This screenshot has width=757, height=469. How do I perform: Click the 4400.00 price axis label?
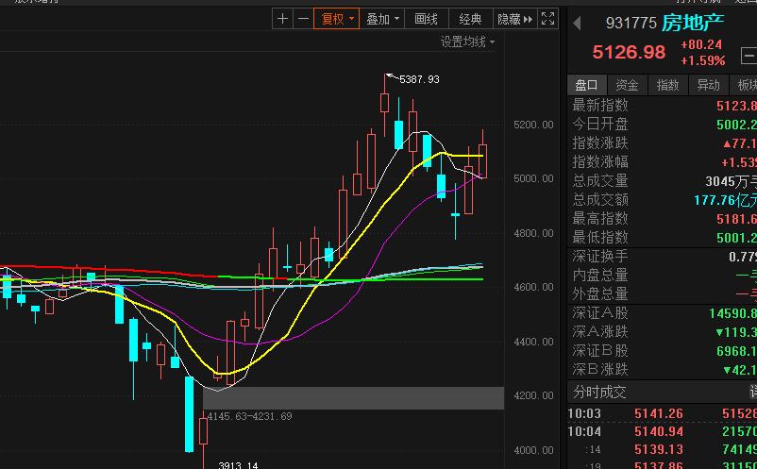click(x=533, y=343)
